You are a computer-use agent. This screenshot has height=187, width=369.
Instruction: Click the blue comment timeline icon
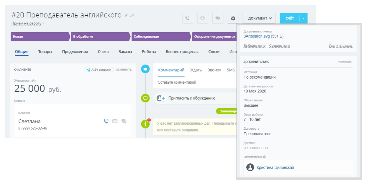point(145,69)
